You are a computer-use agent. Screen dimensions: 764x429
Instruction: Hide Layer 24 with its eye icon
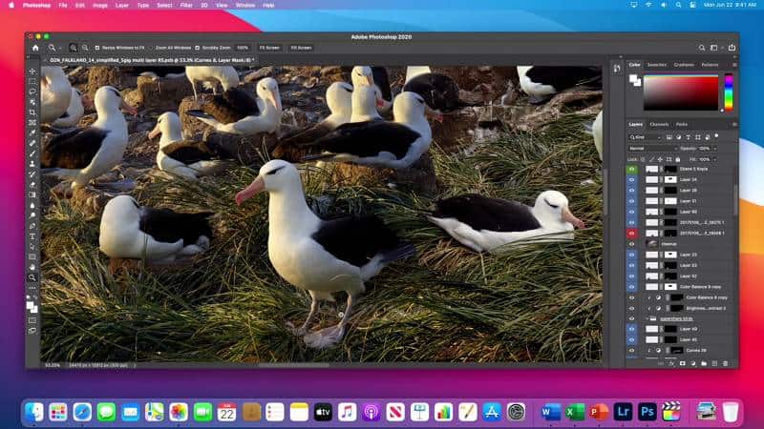click(x=631, y=179)
